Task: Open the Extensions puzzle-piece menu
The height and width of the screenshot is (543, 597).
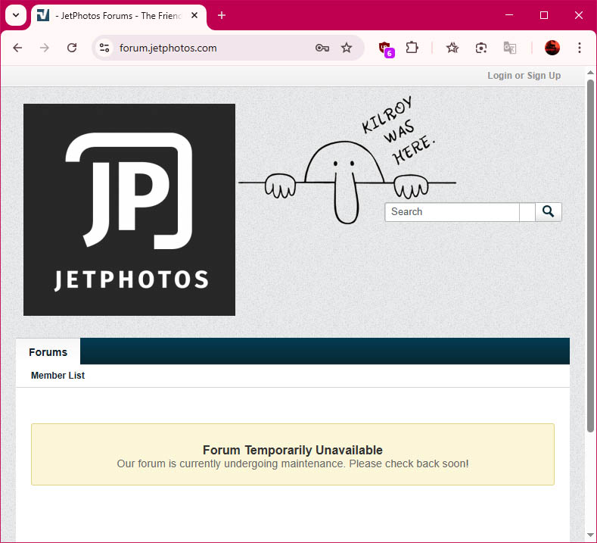Action: click(412, 48)
